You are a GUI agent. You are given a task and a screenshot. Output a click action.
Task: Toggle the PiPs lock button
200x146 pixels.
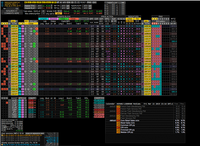pyautogui.click(x=34, y=21)
